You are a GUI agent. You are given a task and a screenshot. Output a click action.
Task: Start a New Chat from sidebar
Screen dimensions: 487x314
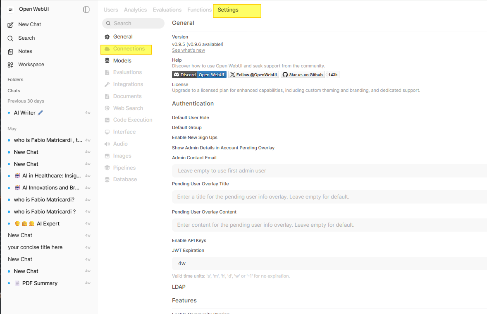(x=29, y=24)
